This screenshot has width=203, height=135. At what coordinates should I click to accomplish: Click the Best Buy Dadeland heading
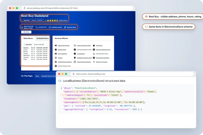click(x=35, y=16)
